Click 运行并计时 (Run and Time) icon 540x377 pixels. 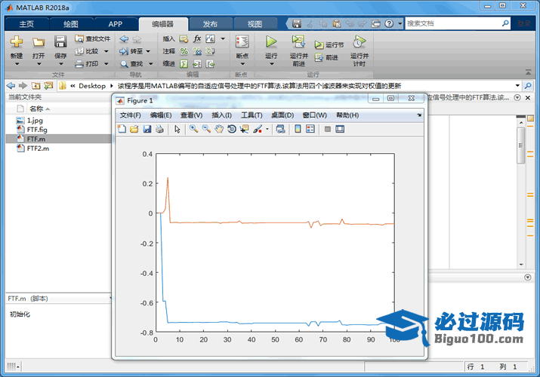click(359, 41)
